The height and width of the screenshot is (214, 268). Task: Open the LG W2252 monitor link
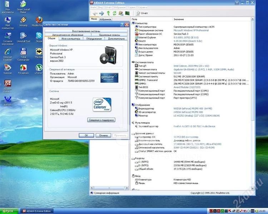(197, 116)
